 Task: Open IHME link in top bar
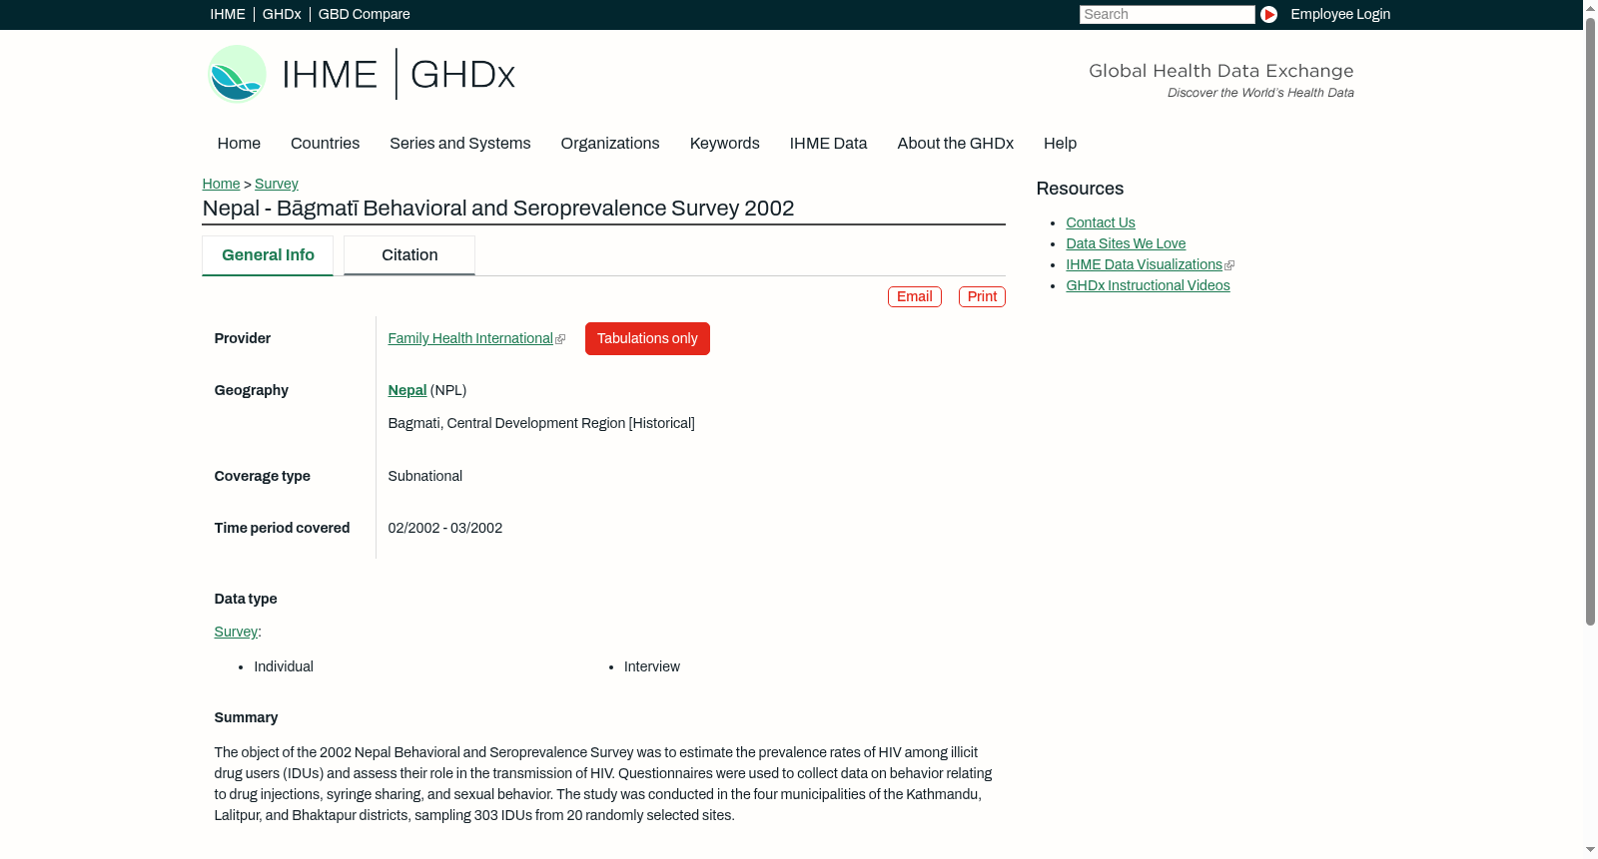pyautogui.click(x=228, y=14)
